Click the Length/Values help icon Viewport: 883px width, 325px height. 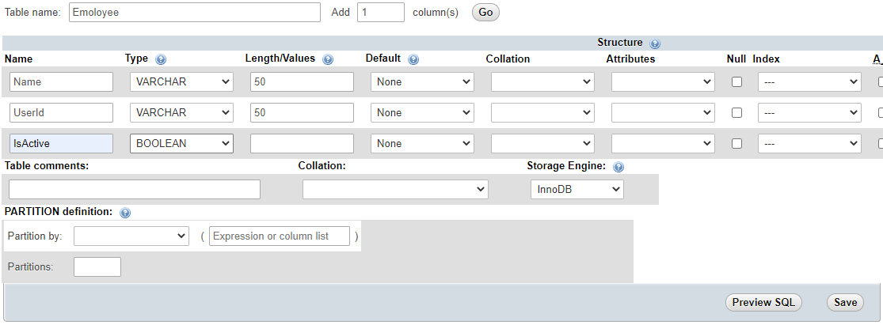tap(328, 59)
